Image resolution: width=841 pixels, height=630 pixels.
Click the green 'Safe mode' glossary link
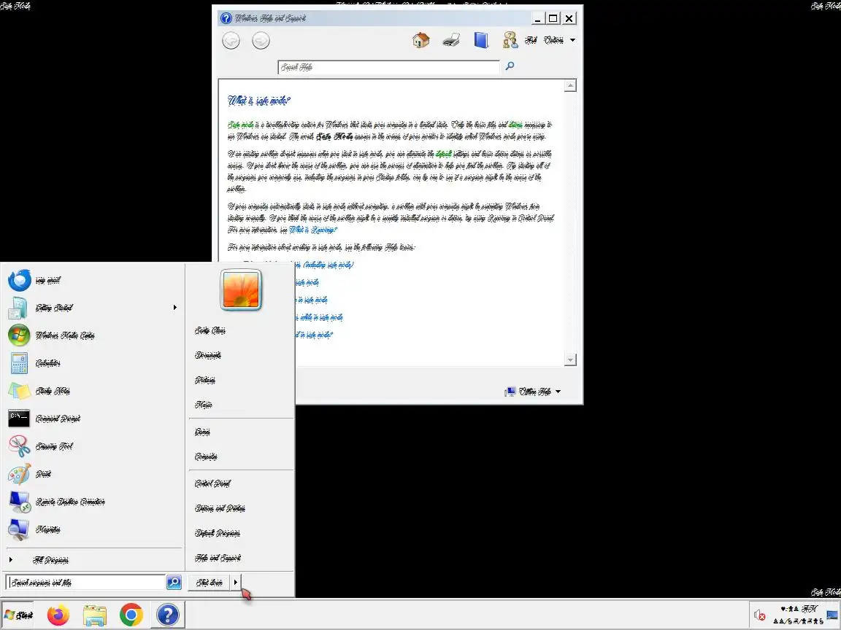pos(241,125)
